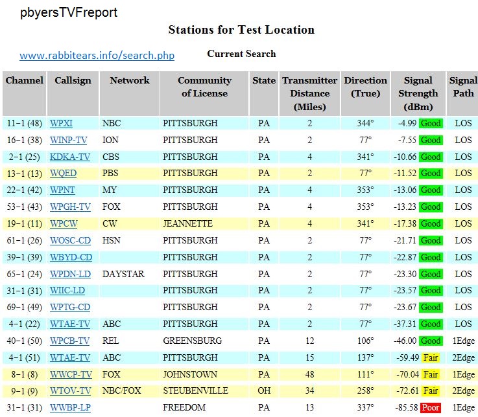The image size is (478, 417).
Task: Click the WOSC-CD station link
Action: [70, 241]
